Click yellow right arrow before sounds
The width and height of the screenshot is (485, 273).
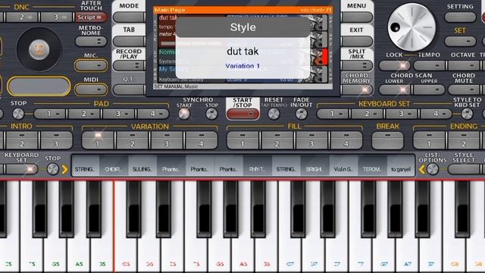tap(64, 169)
